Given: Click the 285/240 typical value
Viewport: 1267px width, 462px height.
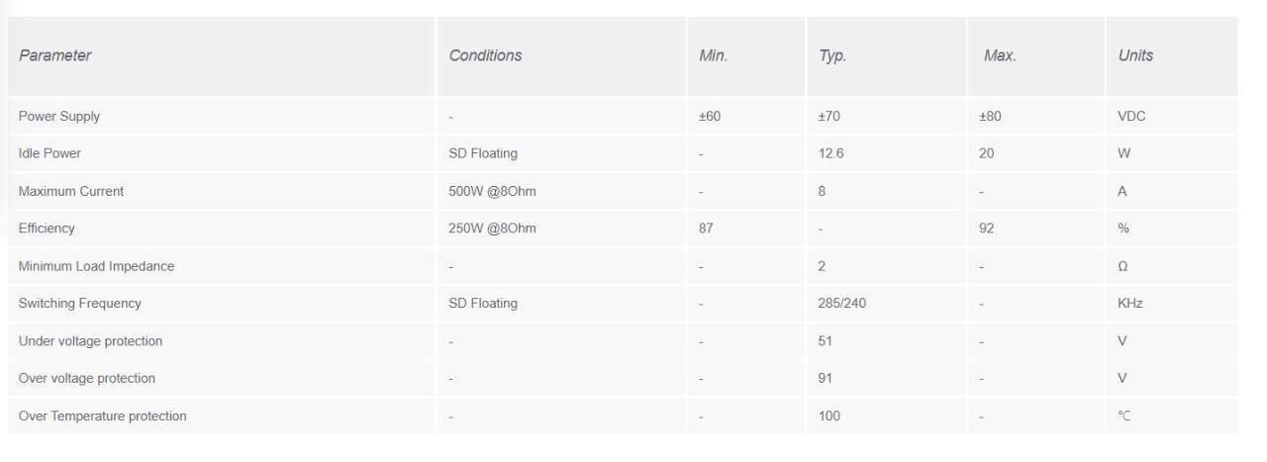Looking at the screenshot, I should [x=842, y=304].
